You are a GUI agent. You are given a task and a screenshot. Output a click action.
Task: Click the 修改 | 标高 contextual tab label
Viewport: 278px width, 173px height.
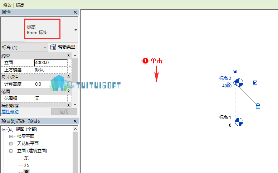[x=14, y=5]
